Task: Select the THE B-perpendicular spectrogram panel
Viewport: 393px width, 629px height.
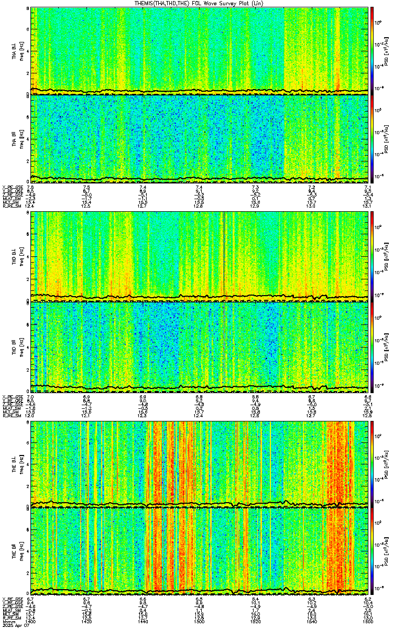Action: 200,464
